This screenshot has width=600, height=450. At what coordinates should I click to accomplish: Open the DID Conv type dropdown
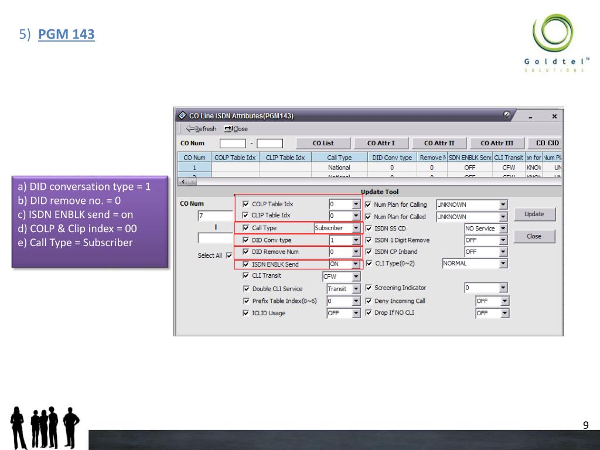(356, 240)
